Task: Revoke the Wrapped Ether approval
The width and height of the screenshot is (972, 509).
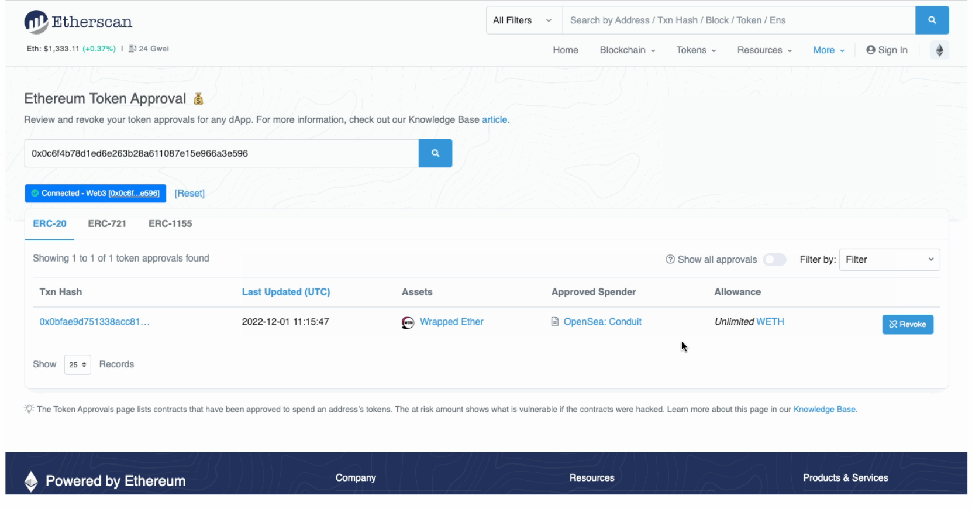Action: [907, 325]
